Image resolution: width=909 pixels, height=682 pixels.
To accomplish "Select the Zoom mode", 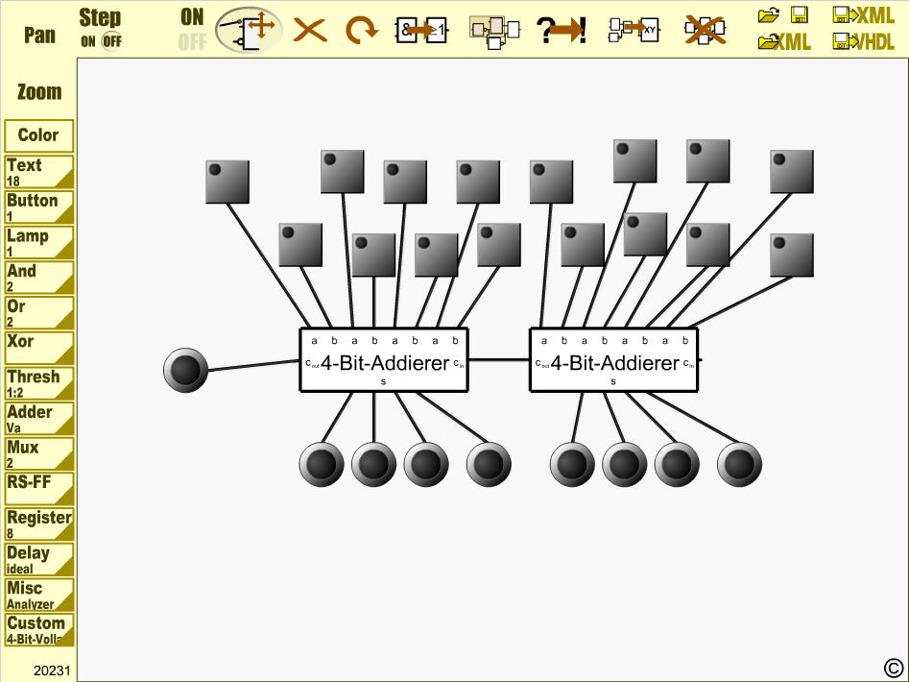I will click(39, 92).
